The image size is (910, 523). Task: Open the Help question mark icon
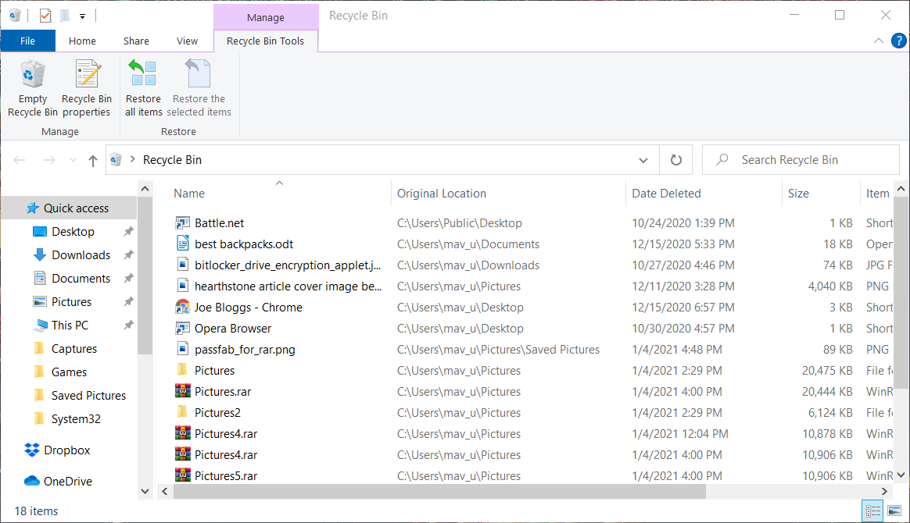898,41
